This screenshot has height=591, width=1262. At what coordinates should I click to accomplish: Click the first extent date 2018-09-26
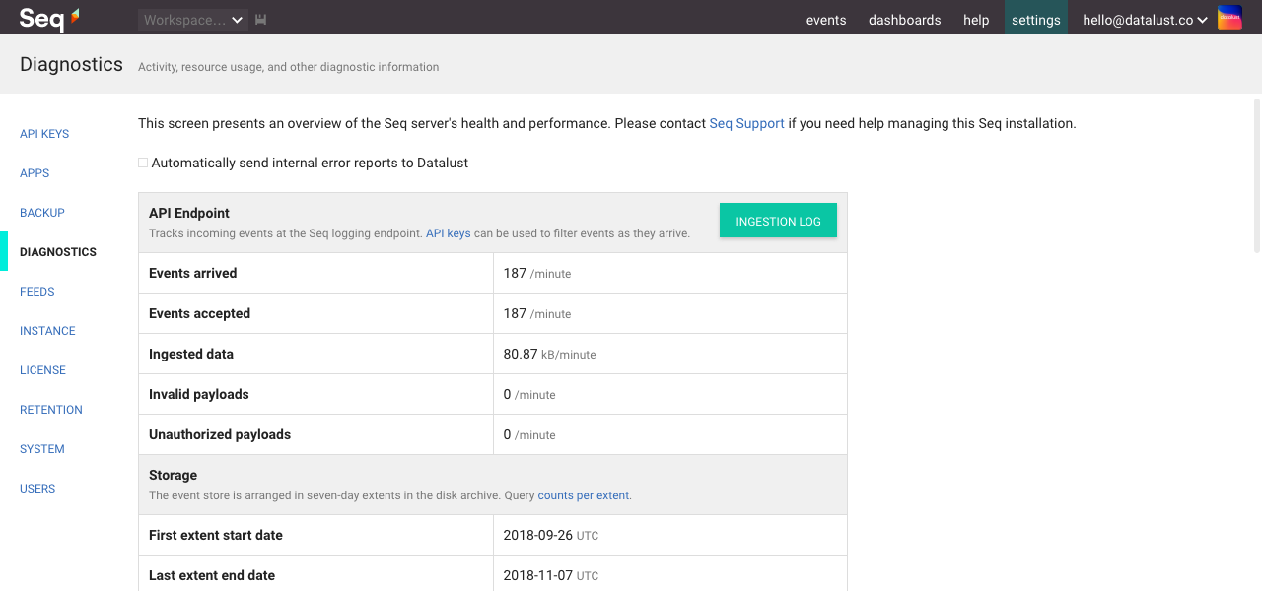538,535
